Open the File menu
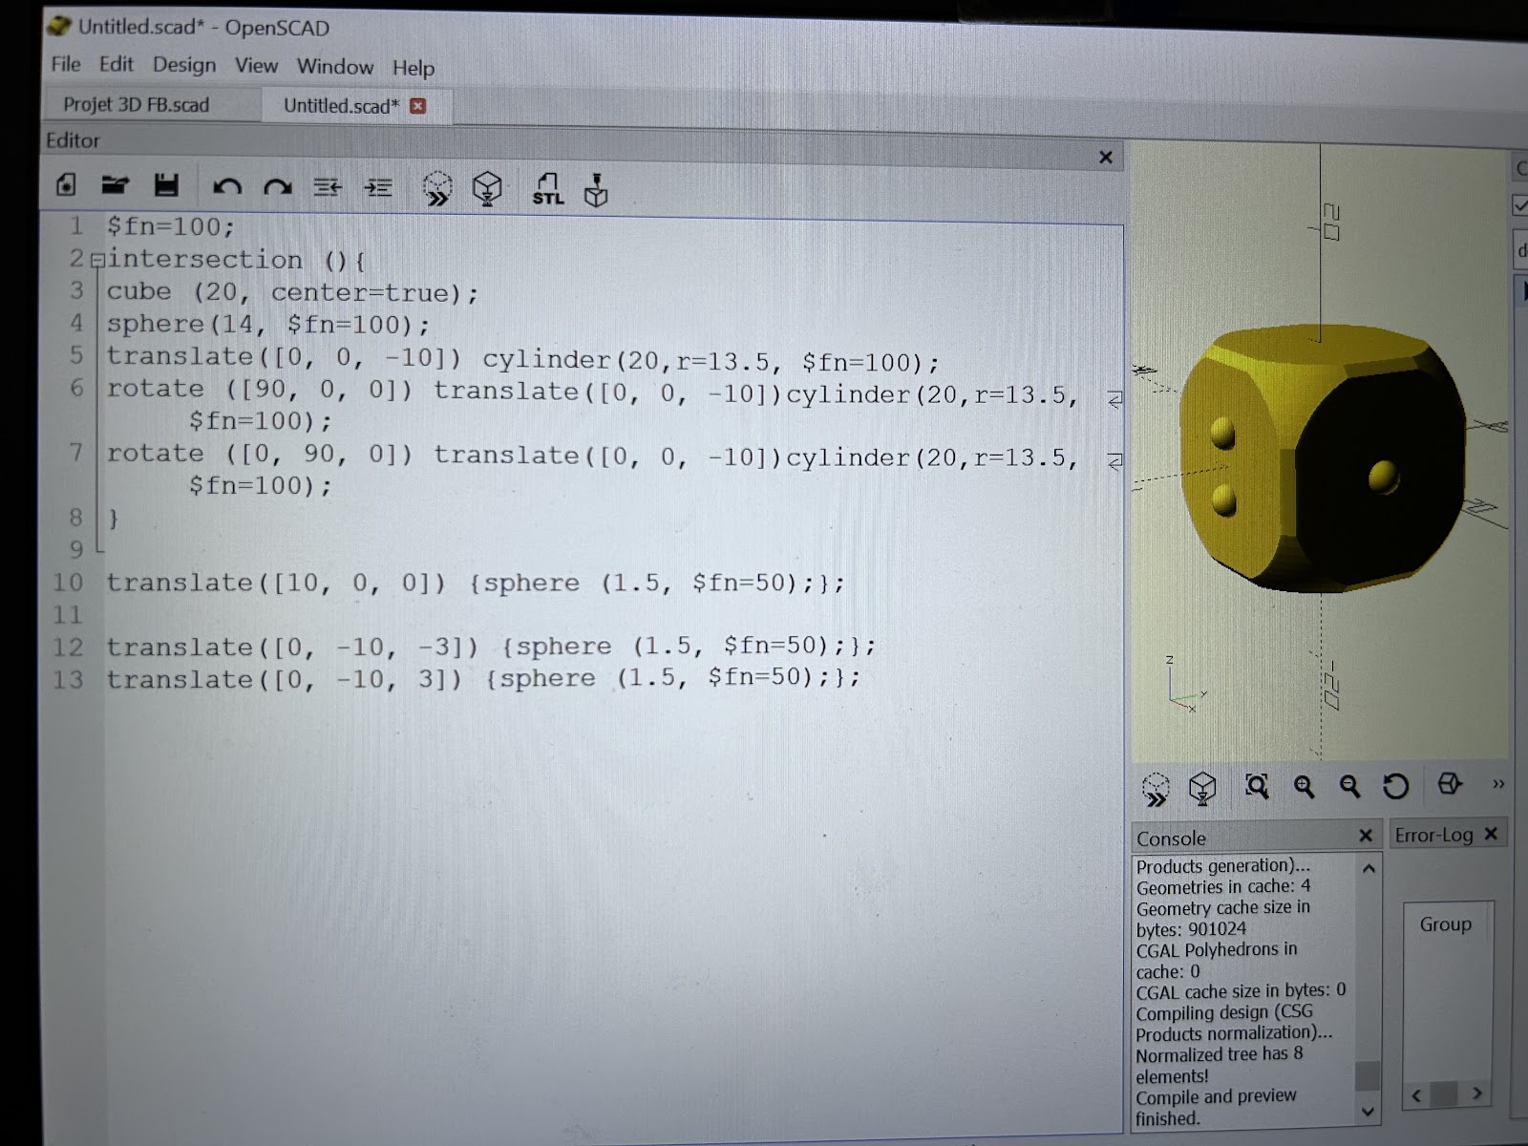The height and width of the screenshot is (1146, 1528). 66,64
